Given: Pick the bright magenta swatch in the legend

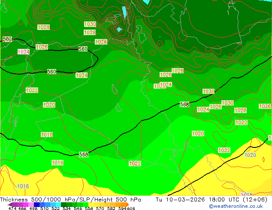Looking at the screenshot, I should (x=26, y=204).
